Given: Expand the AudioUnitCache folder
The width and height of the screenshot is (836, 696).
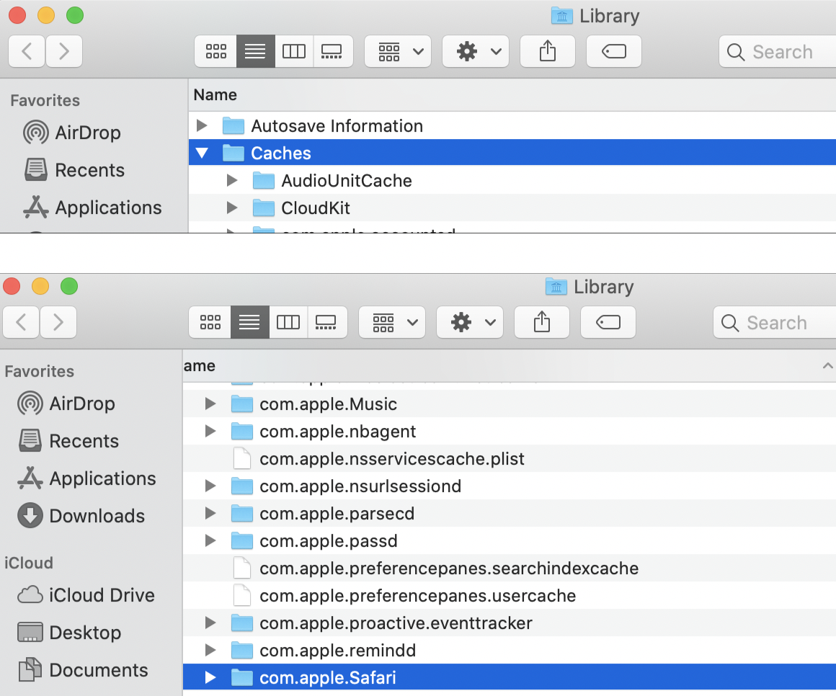Looking at the screenshot, I should pyautogui.click(x=232, y=181).
